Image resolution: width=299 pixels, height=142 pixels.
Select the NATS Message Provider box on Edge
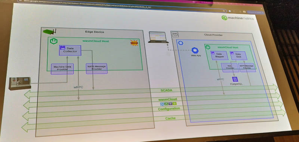point(97,69)
